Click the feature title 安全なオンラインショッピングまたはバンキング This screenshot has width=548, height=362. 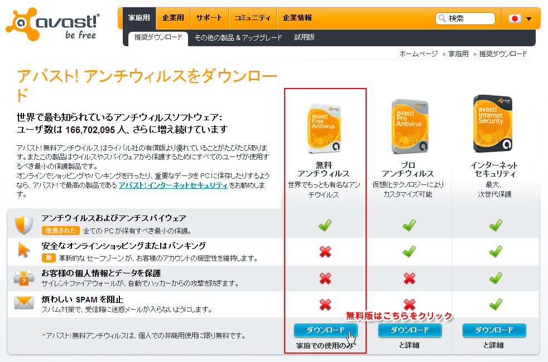click(x=124, y=246)
